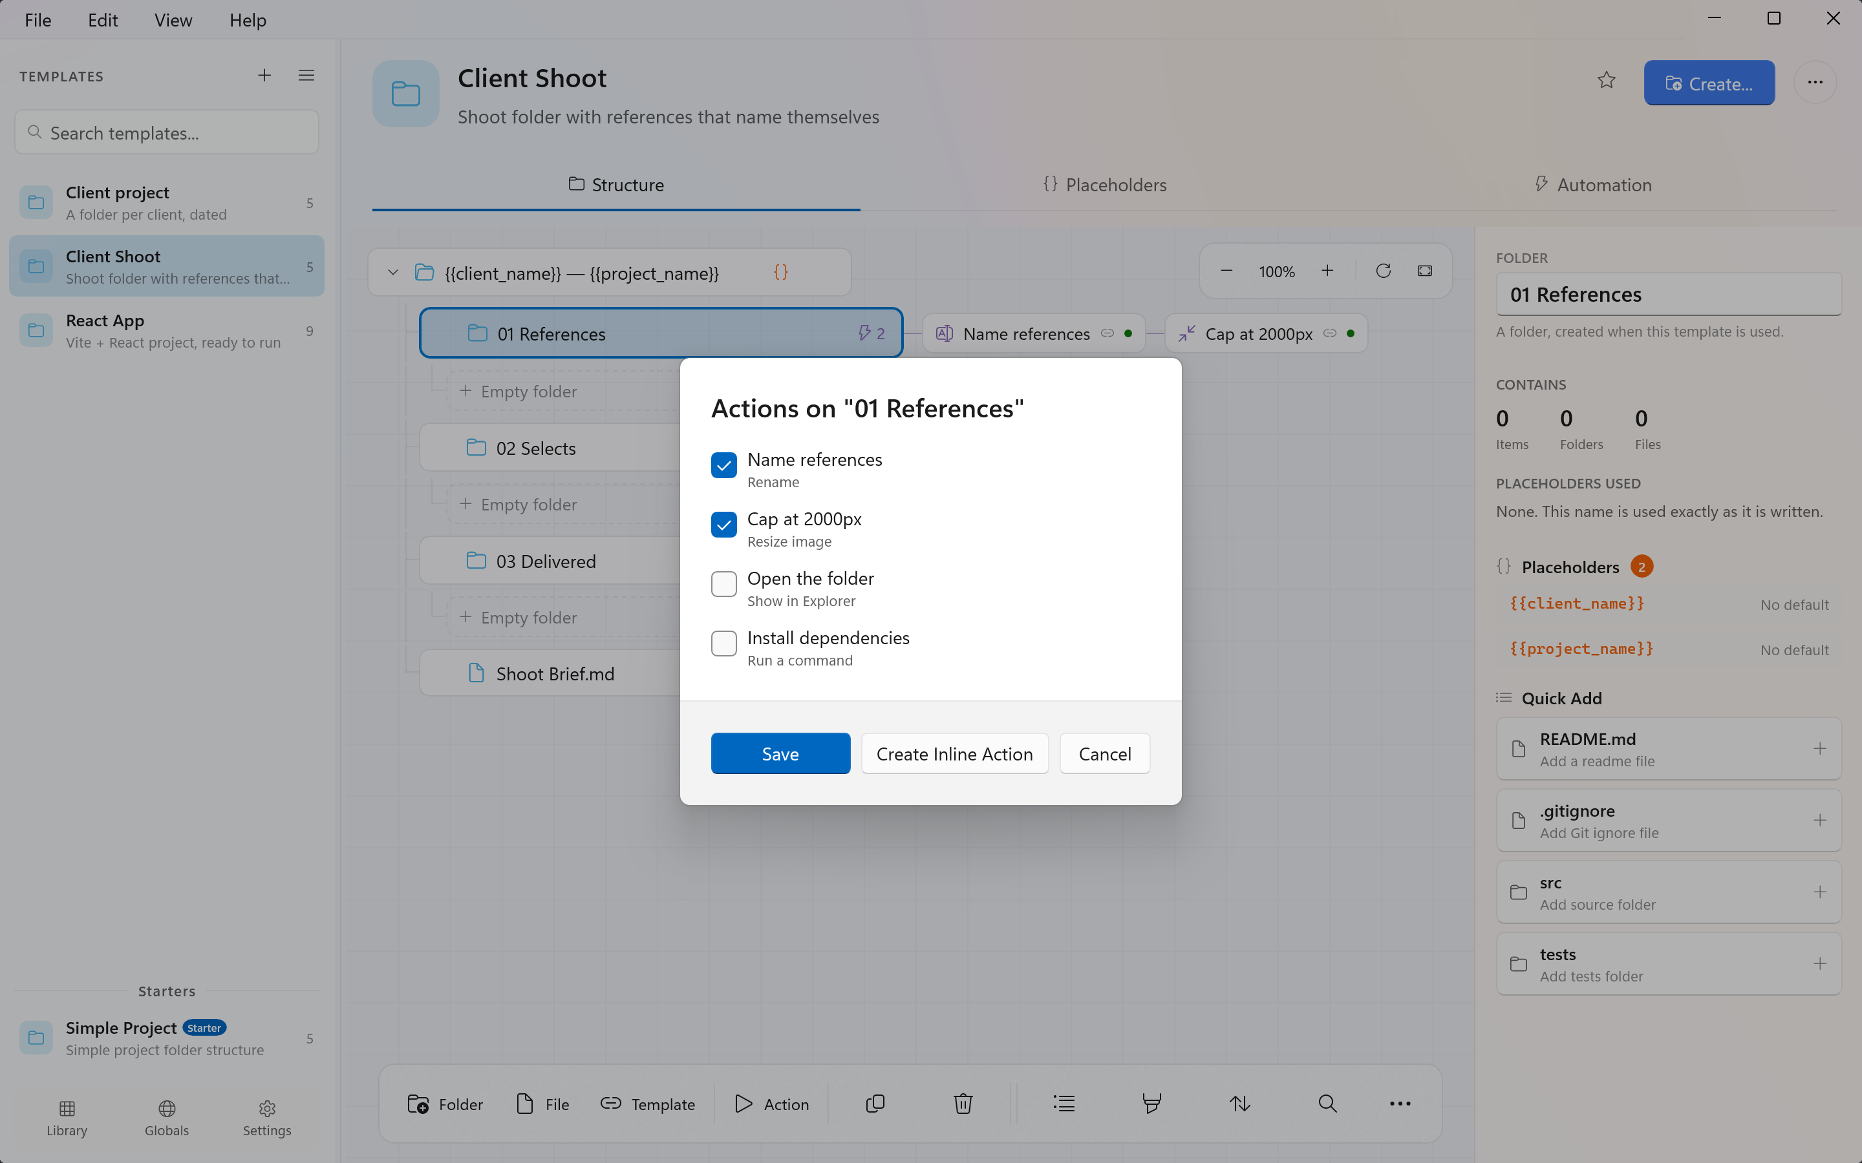Click the Placeholders section header in panel
Screen dimensions: 1862x1163
point(1574,567)
